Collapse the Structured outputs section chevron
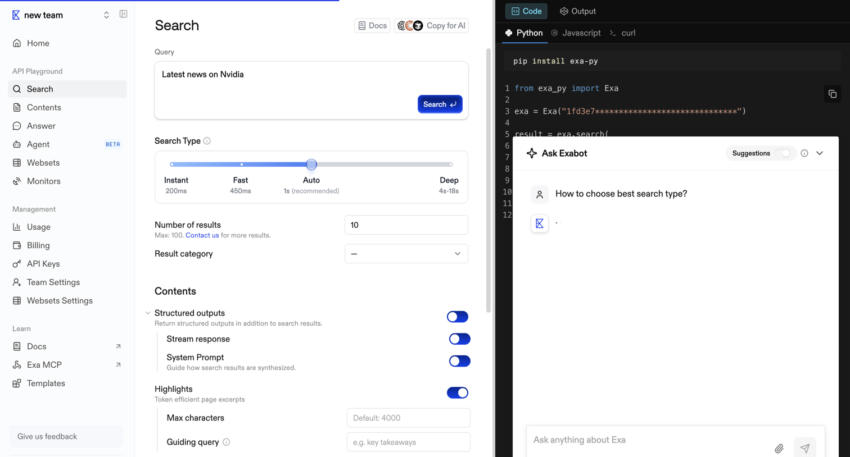The width and height of the screenshot is (850, 457). tap(148, 313)
